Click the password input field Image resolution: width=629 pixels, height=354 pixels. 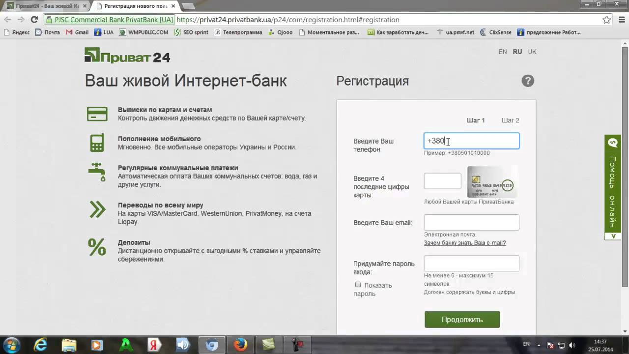pyautogui.click(x=472, y=264)
